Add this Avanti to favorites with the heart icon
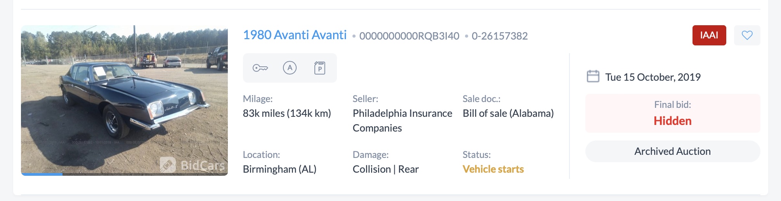The height and width of the screenshot is (201, 781). pyautogui.click(x=747, y=35)
